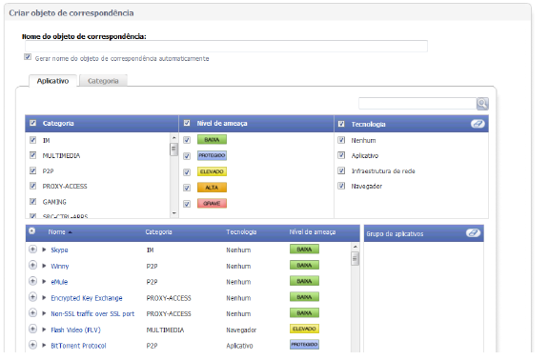Add Winny with its plus icon
This screenshot has height=360, width=549.
[x=32, y=265]
